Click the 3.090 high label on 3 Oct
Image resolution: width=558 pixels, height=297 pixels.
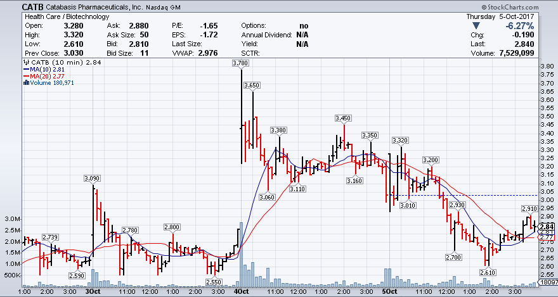click(x=93, y=179)
